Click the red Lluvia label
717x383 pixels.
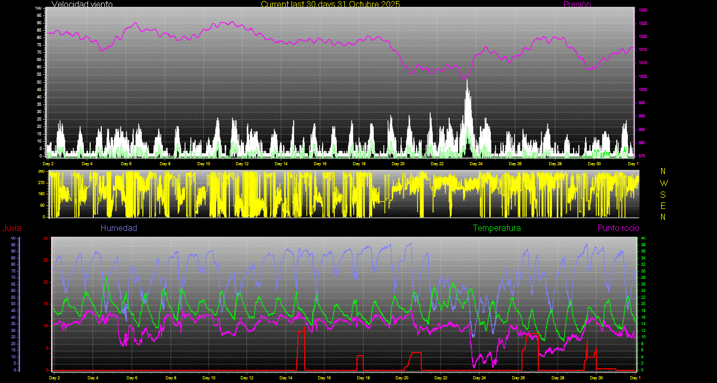tap(11, 228)
